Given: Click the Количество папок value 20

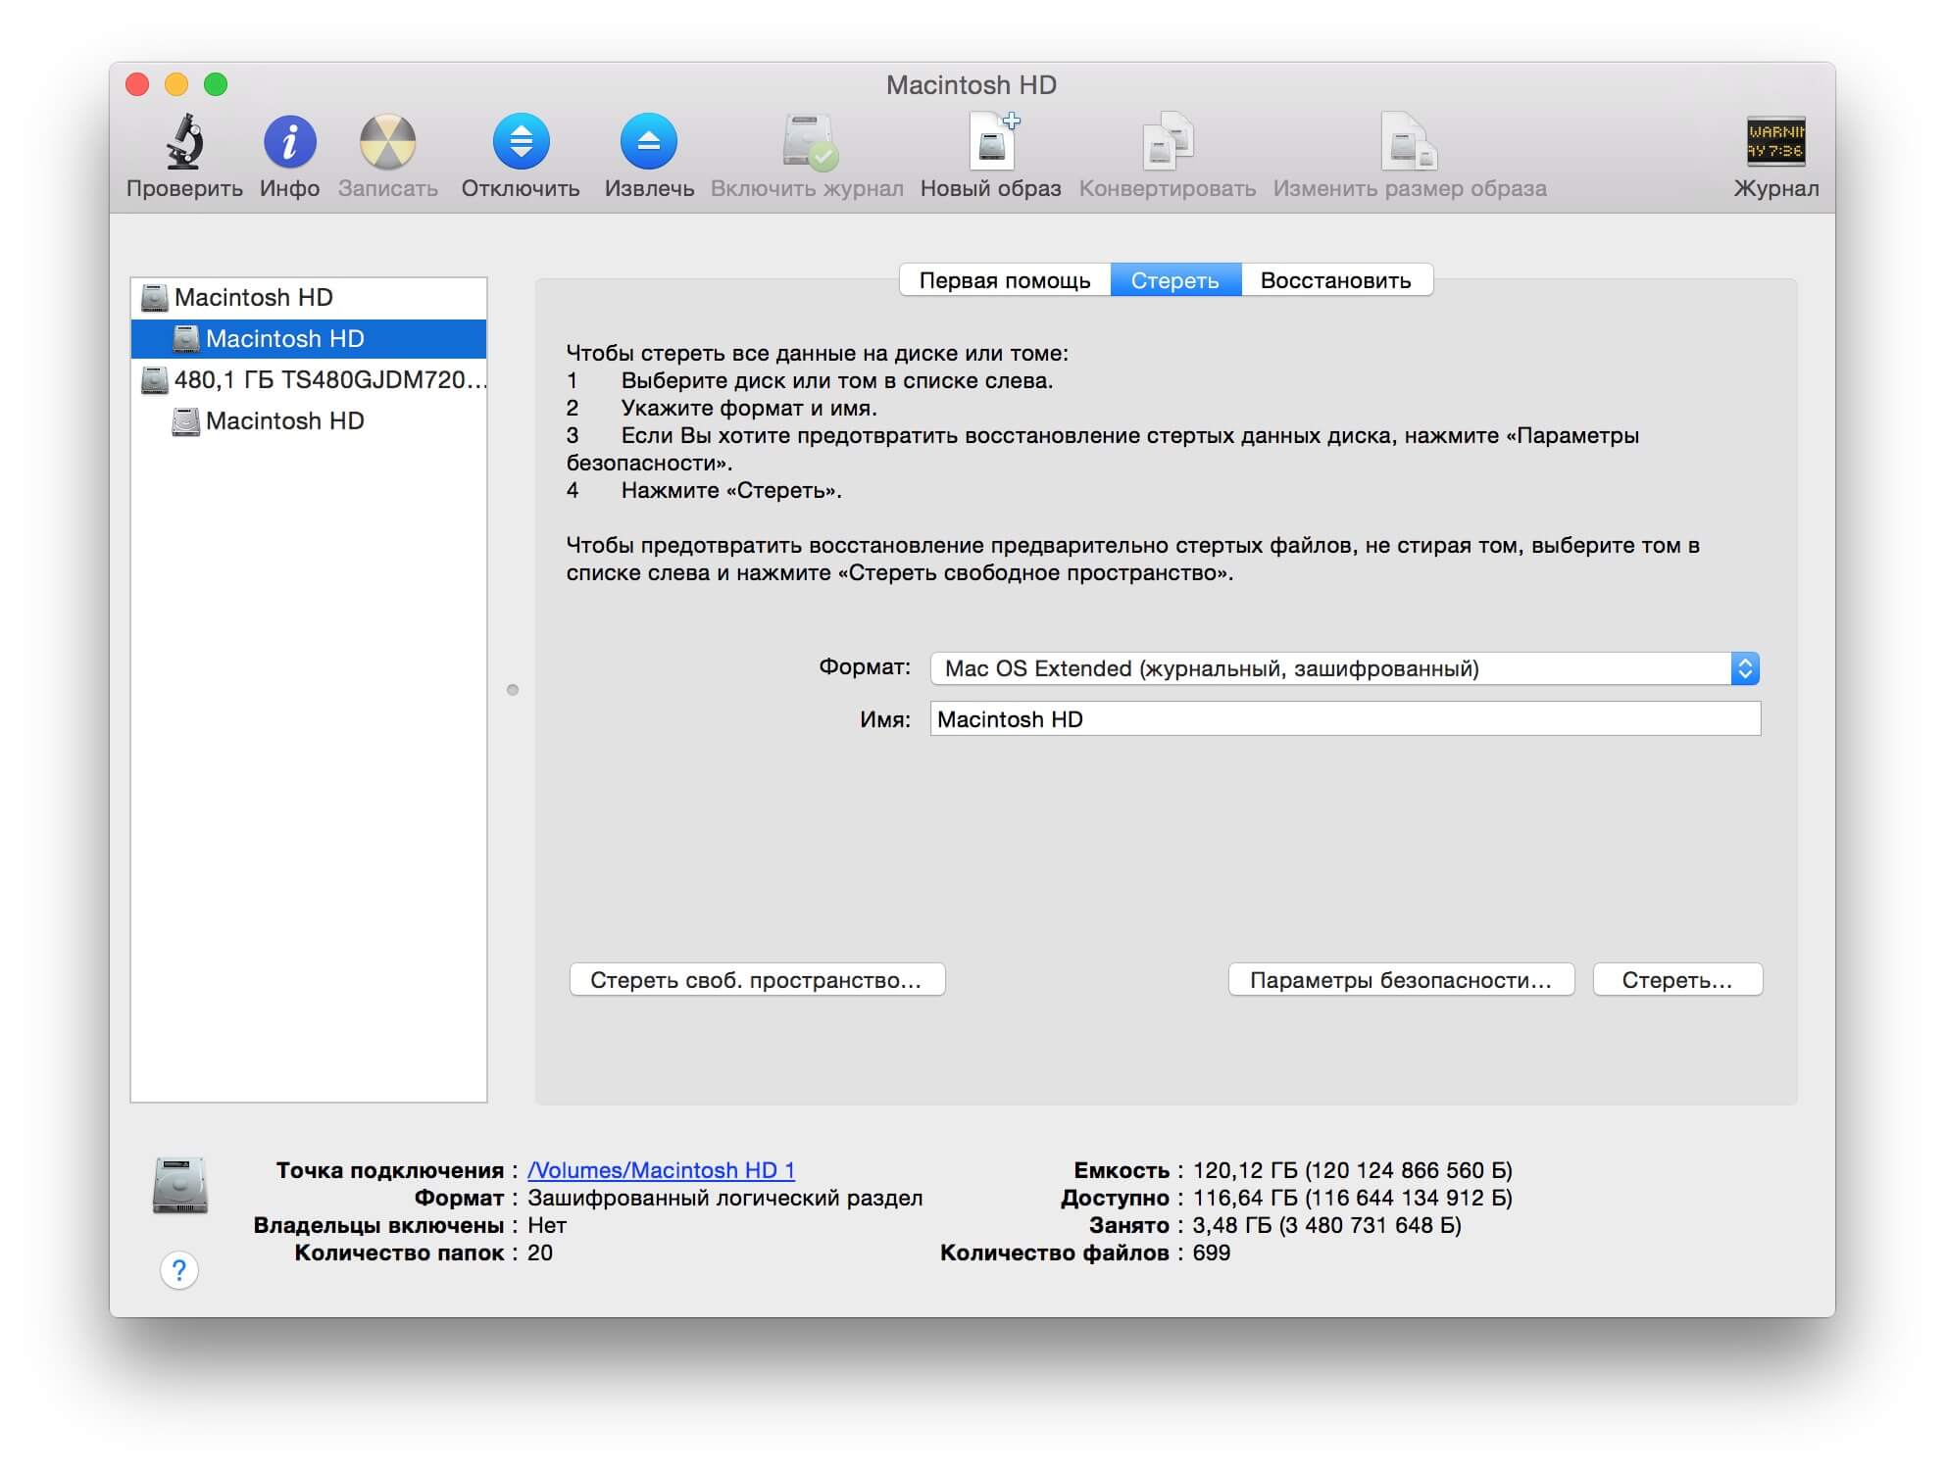Looking at the screenshot, I should tap(540, 1253).
